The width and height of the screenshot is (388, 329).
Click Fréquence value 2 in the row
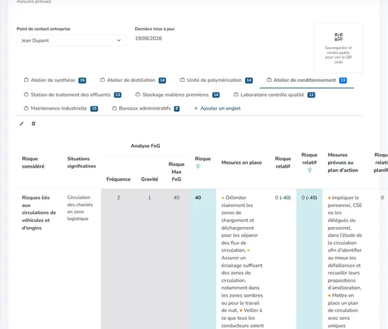coord(118,197)
